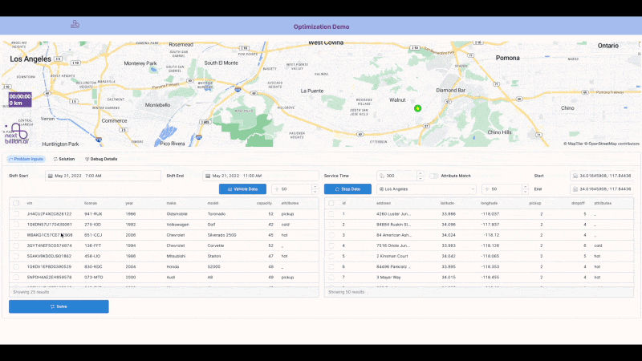Decrease the vehicle count with down arrow
The height and width of the screenshot is (361, 642).
coord(315,192)
